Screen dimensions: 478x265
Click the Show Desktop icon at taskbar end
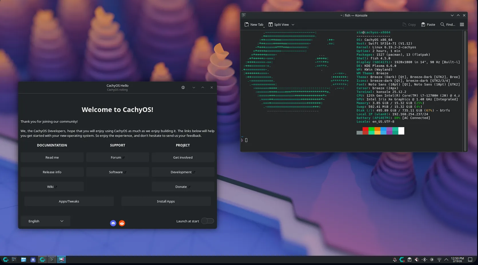(470, 260)
